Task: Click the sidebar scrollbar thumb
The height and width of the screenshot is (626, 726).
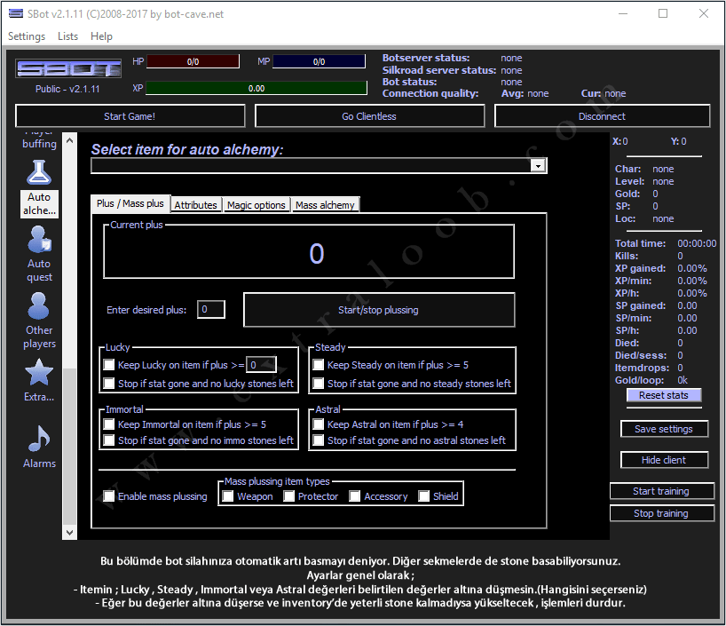Action: (69, 447)
